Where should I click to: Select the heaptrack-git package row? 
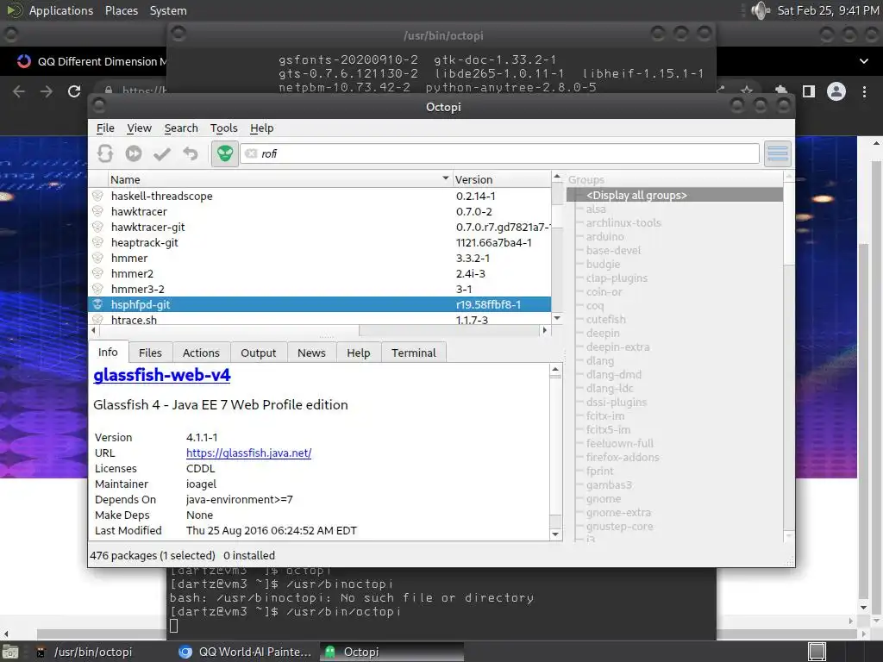(x=319, y=242)
